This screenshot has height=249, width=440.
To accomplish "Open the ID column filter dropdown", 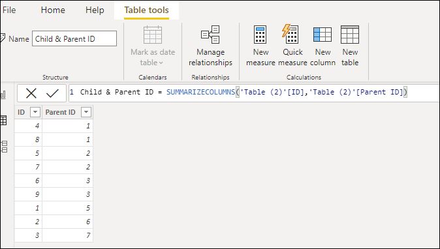I will click(x=35, y=112).
